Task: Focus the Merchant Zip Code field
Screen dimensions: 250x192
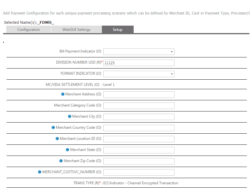Action: pos(139,161)
